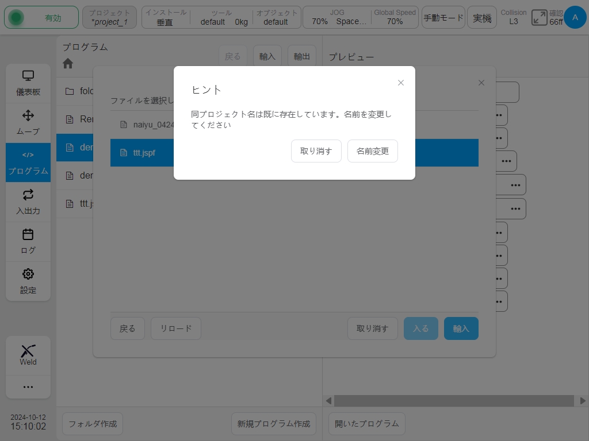The height and width of the screenshot is (441, 589).
Task: Open the fold folder row in program list
Action: (75, 91)
